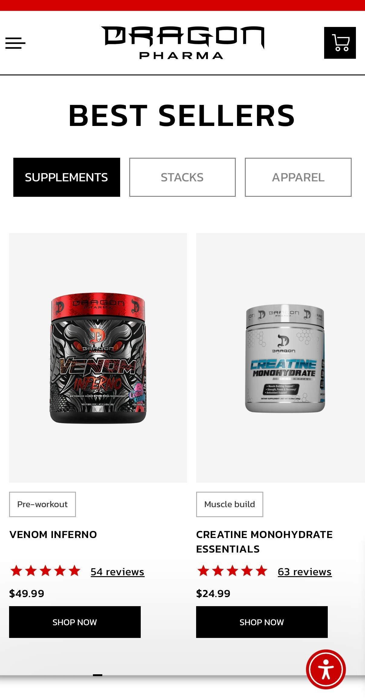Open the hamburger navigation menu
Screen dimensions: 365x700
point(15,43)
